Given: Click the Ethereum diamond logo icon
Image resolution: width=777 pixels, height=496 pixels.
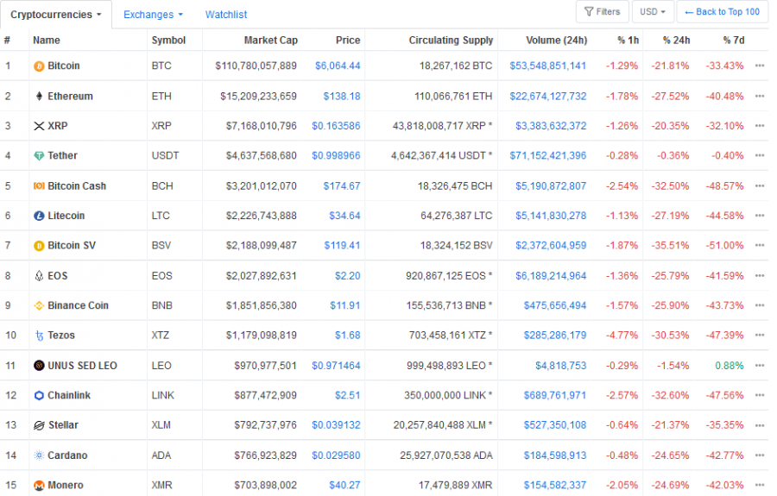Looking at the screenshot, I should tap(39, 97).
